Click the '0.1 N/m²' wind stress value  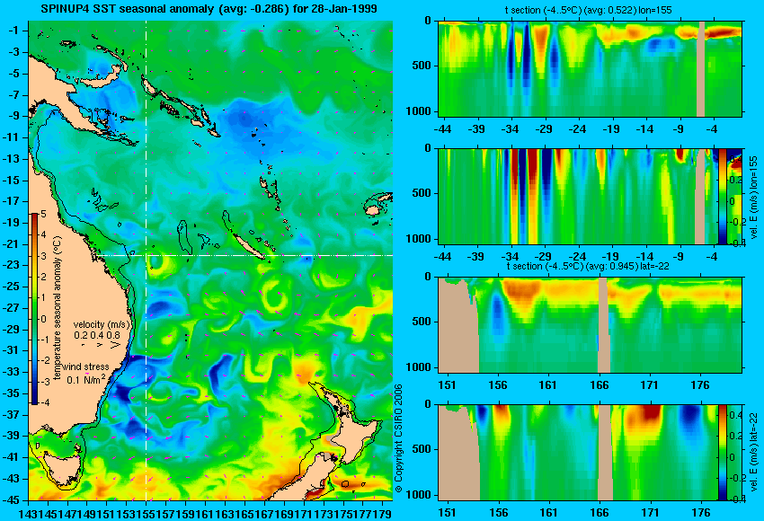[86, 379]
